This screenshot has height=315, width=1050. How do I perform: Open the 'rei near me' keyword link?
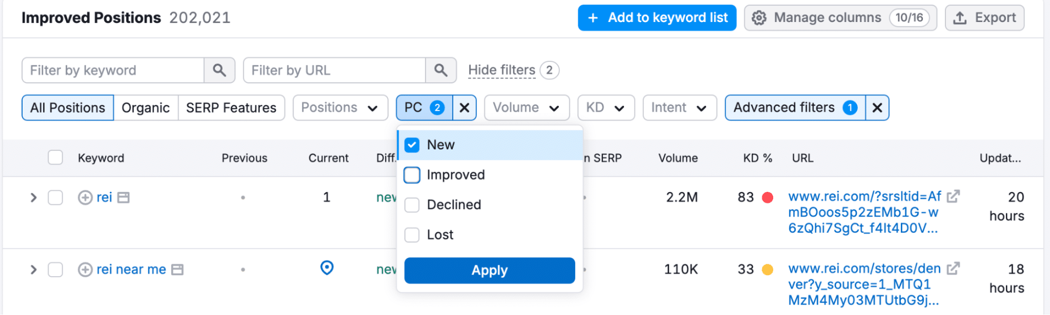click(131, 270)
